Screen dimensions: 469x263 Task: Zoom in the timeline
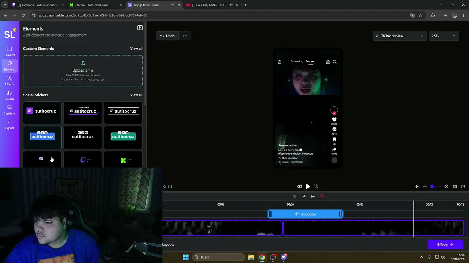click(446, 187)
